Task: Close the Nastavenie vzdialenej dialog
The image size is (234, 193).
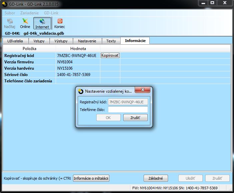Action: (x=143, y=90)
